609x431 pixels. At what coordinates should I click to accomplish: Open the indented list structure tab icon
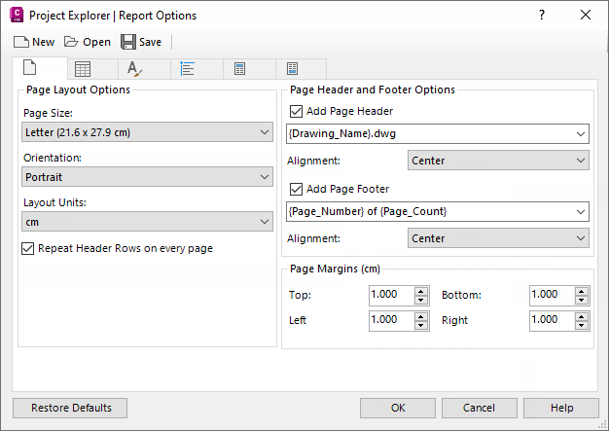click(x=188, y=69)
